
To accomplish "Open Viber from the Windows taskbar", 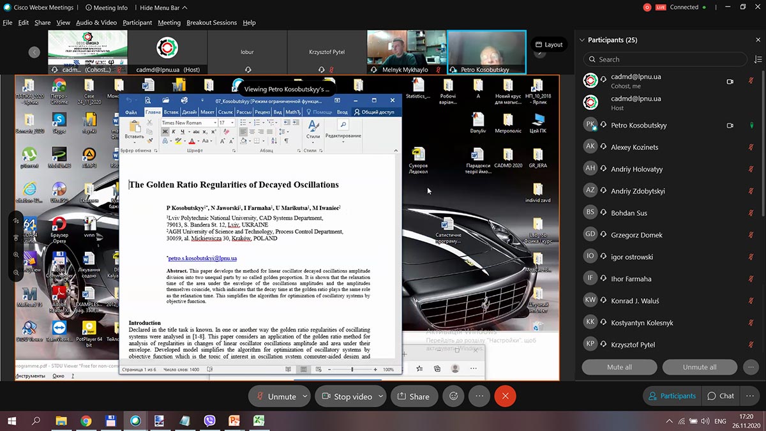I will coord(209,421).
